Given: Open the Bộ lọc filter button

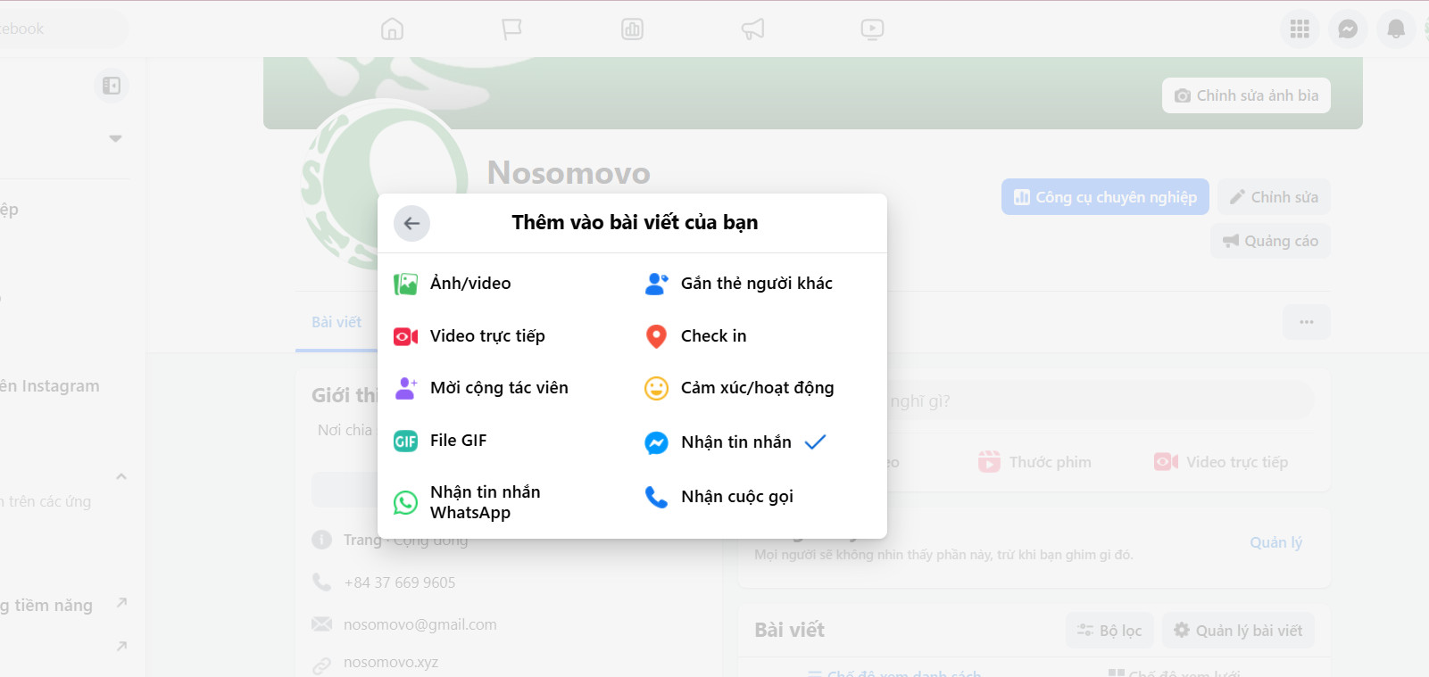Looking at the screenshot, I should pyautogui.click(x=1109, y=631).
